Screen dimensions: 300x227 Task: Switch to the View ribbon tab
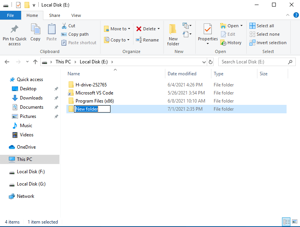(x=76, y=15)
